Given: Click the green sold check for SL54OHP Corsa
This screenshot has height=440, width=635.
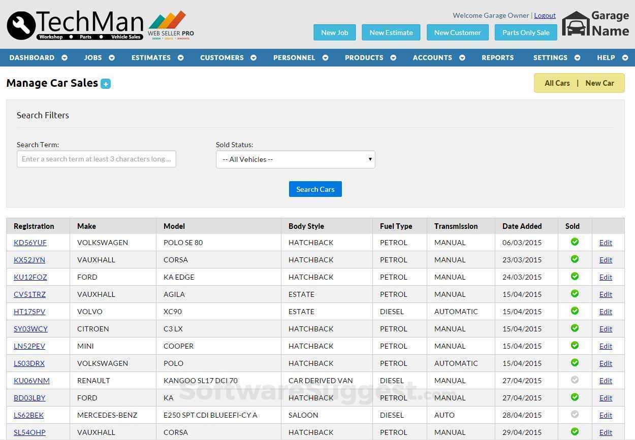Looking at the screenshot, I should [575, 432].
